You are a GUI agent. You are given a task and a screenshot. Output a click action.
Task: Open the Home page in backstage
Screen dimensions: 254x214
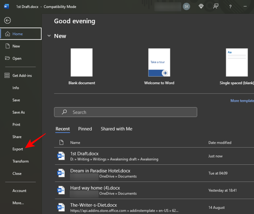pyautogui.click(x=21, y=34)
